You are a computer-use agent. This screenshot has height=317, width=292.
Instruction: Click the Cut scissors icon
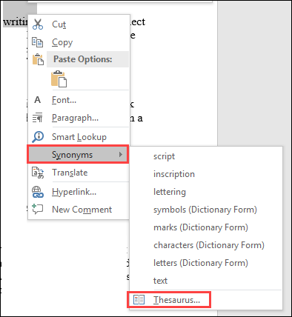[x=38, y=24]
